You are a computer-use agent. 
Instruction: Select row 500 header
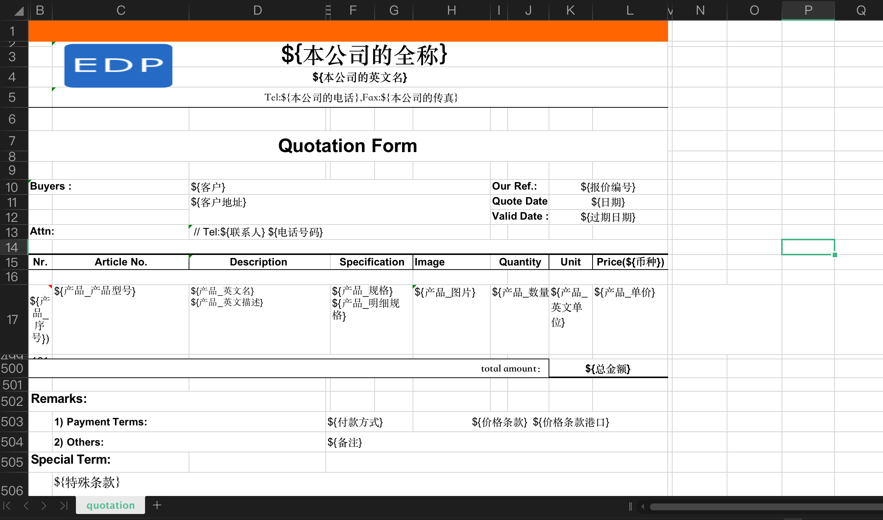tap(12, 368)
